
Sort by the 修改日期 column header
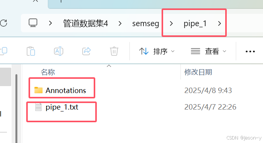pos(198,72)
